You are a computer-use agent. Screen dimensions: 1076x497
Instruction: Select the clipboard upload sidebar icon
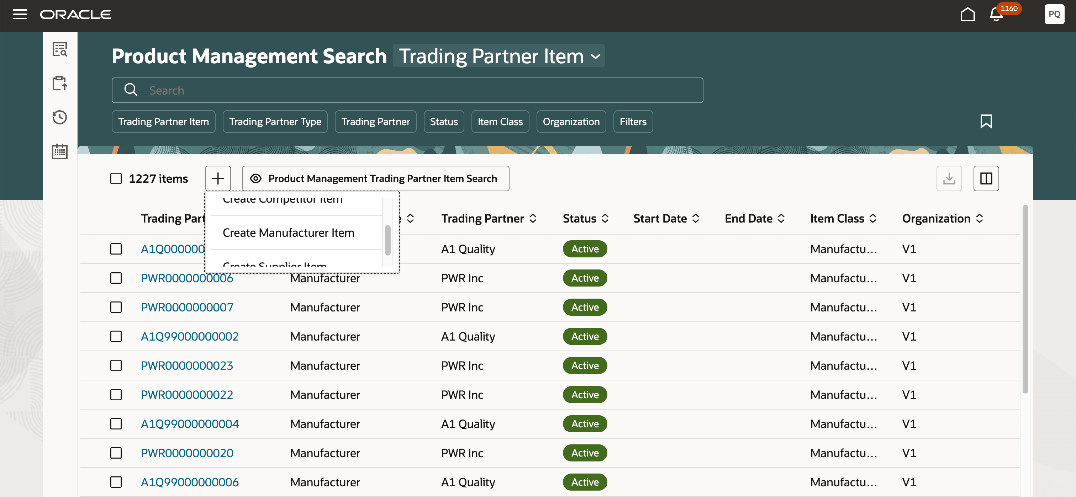coord(60,84)
